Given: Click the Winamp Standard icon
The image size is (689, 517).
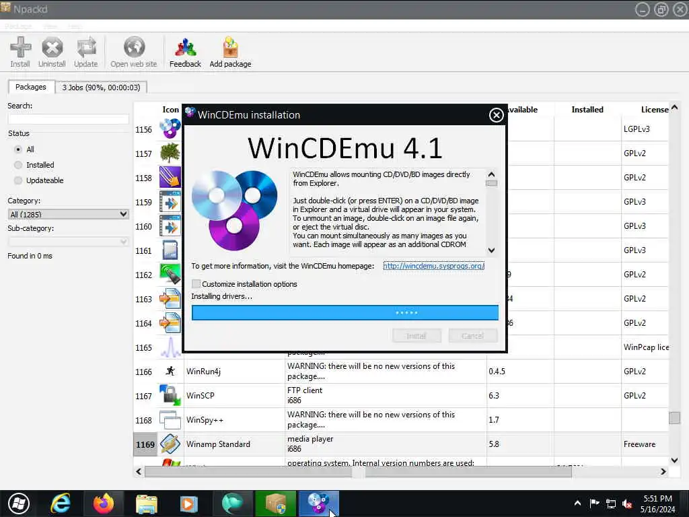Looking at the screenshot, I should pos(170,444).
